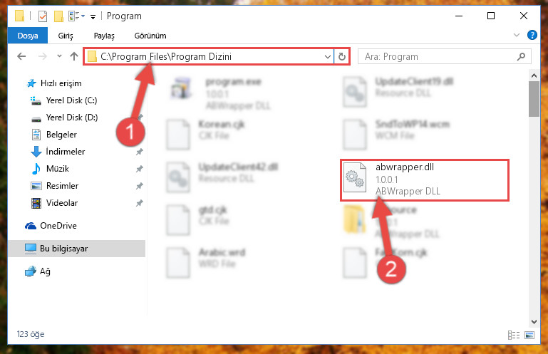Open İndirmeler folder in sidebar
This screenshot has height=354, width=548.
[66, 152]
